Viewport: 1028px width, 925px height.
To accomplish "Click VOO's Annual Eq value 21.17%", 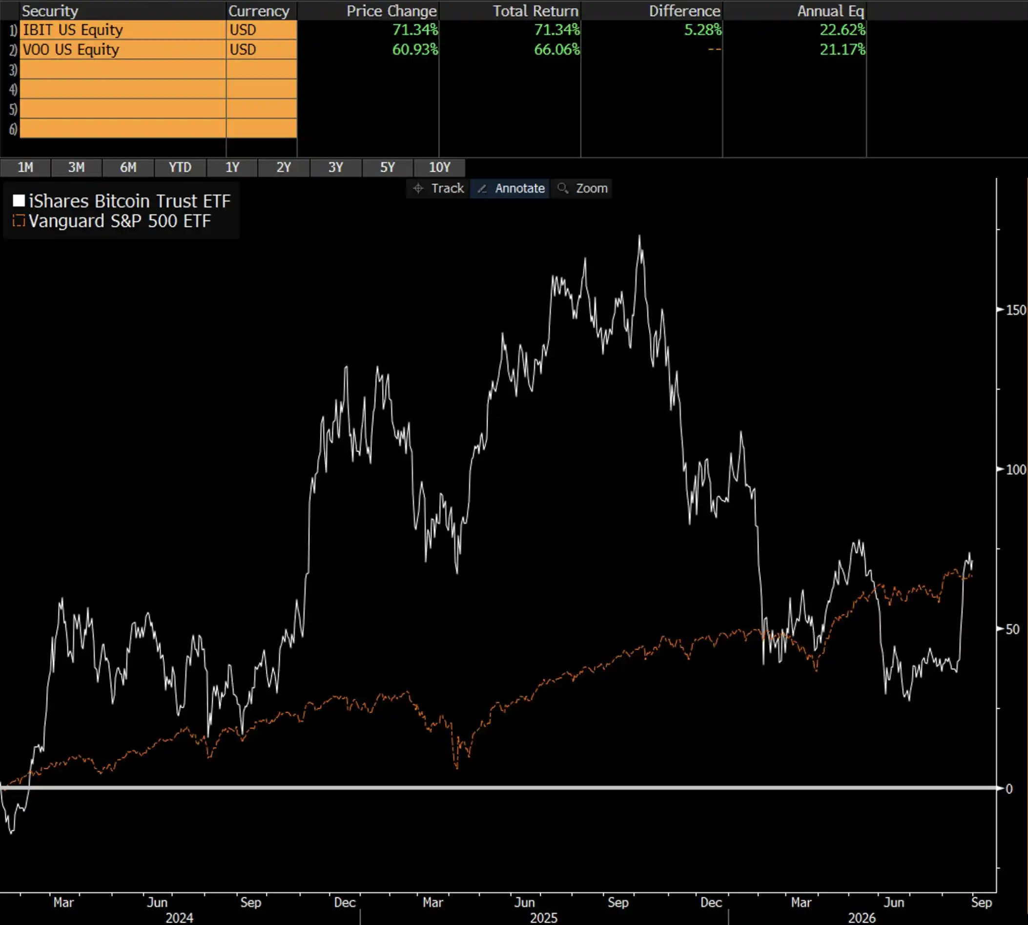I will [843, 50].
